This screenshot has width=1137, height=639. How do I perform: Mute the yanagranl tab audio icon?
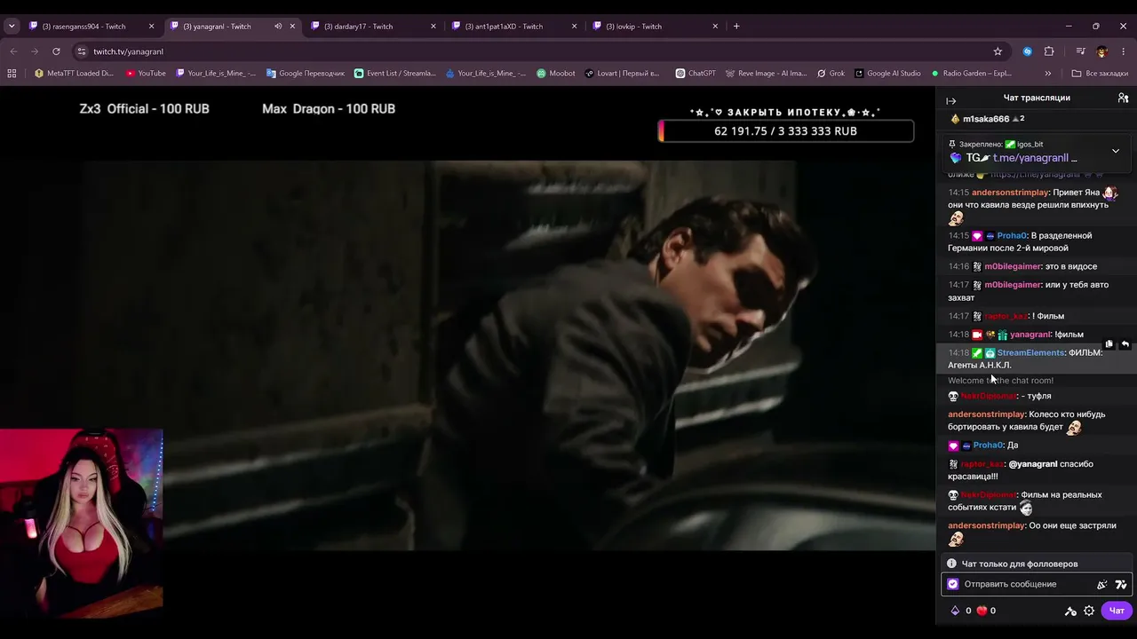coord(278,27)
